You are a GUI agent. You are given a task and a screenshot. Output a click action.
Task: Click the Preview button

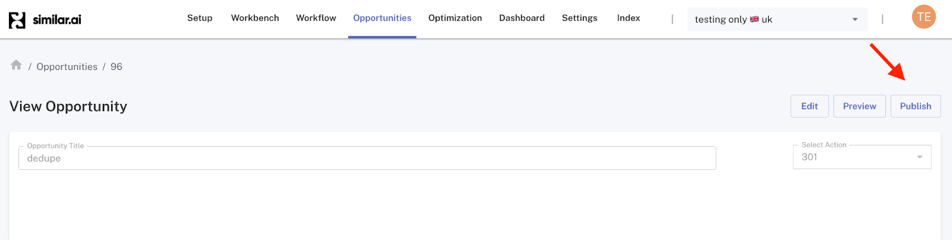860,106
